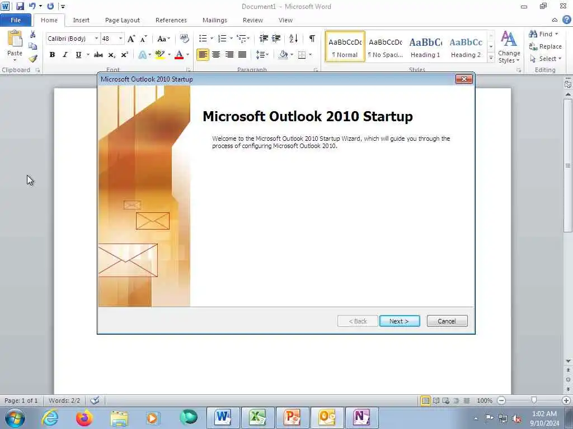
Task: Open the Select dropdown in Editing
Action: [x=546, y=59]
